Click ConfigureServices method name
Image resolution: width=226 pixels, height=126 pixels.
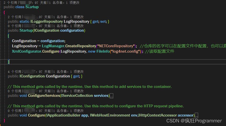[x=44, y=96]
